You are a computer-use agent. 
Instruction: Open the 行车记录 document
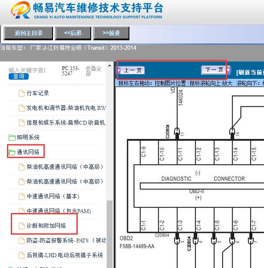(x=38, y=94)
